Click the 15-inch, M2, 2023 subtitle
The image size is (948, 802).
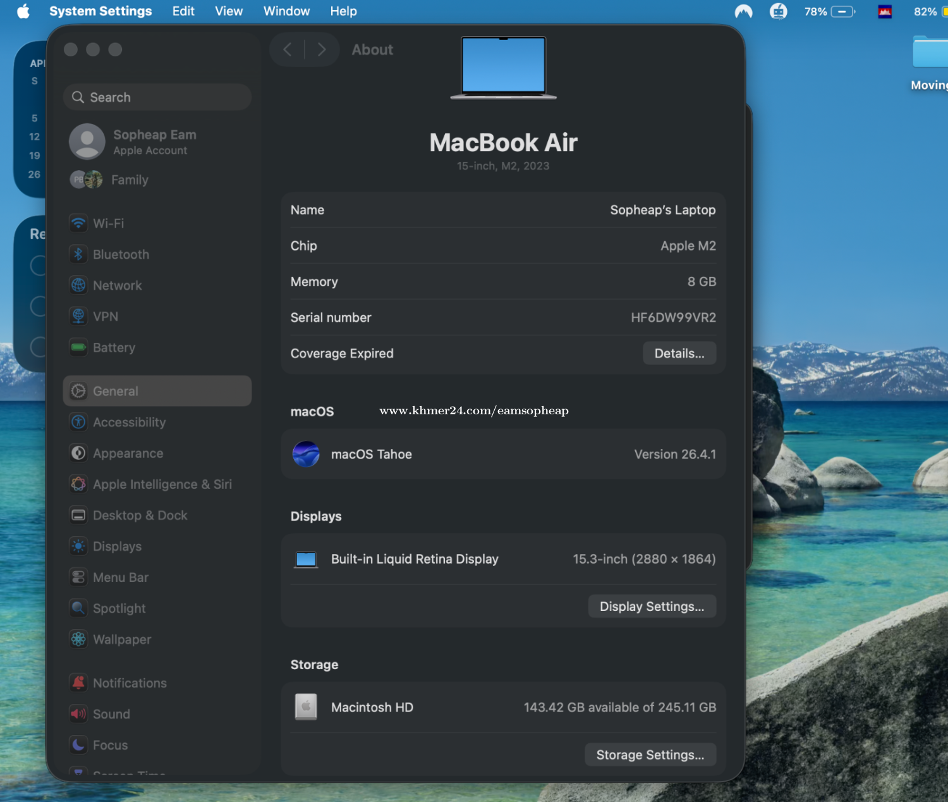(x=503, y=166)
